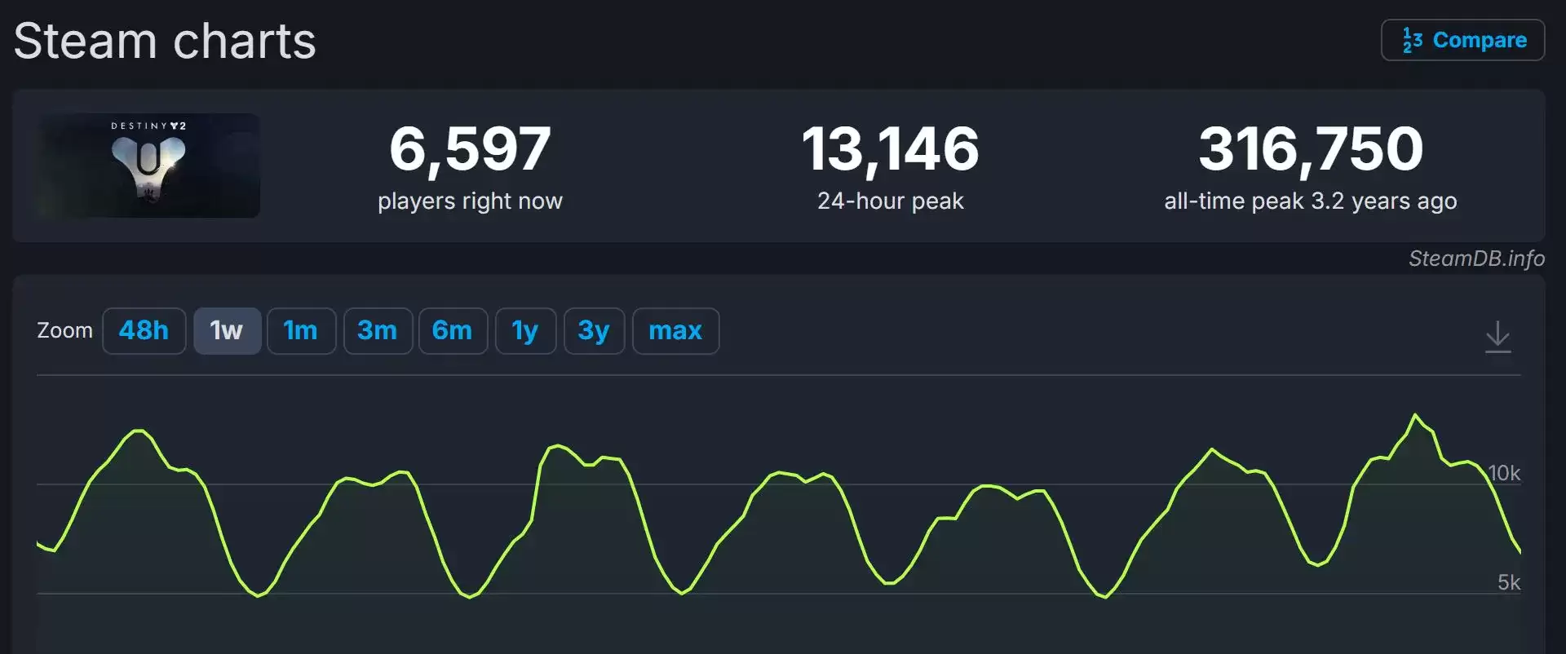Choose the 3m zoom range

(378, 331)
